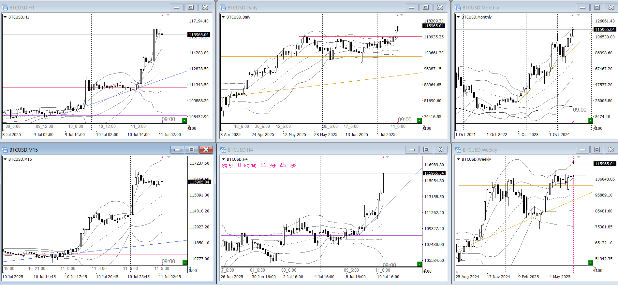The image size is (618, 285).
Task: Select the chart shift marker atop the M15 chart
Action: point(169,157)
